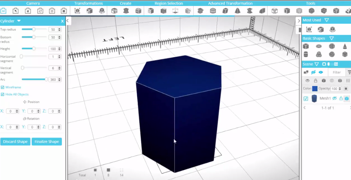Select the camera rotate tool
This screenshot has height=180, width=351.
(x=40, y=11)
